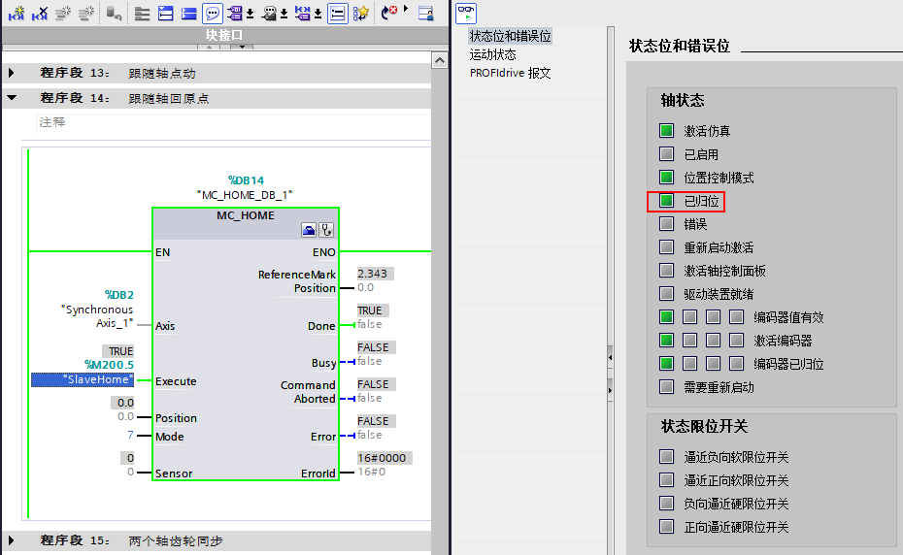The height and width of the screenshot is (555, 903).
Task: Click down arrow under 块接口 bar
Action: coord(242,47)
